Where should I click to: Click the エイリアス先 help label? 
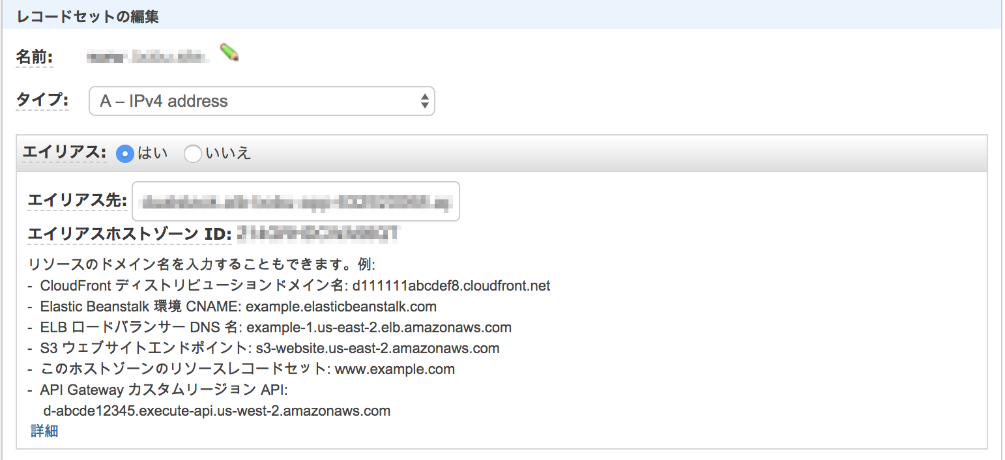pyautogui.click(x=77, y=202)
